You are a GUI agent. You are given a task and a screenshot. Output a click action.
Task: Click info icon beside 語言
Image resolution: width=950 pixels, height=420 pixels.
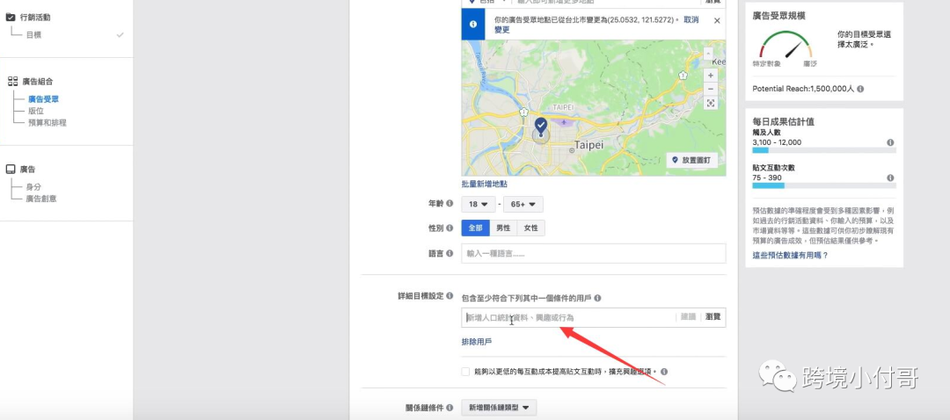(449, 254)
